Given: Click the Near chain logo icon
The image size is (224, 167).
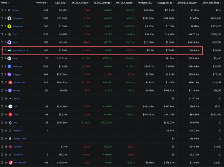Looking at the screenshot, I should coord(9,58).
